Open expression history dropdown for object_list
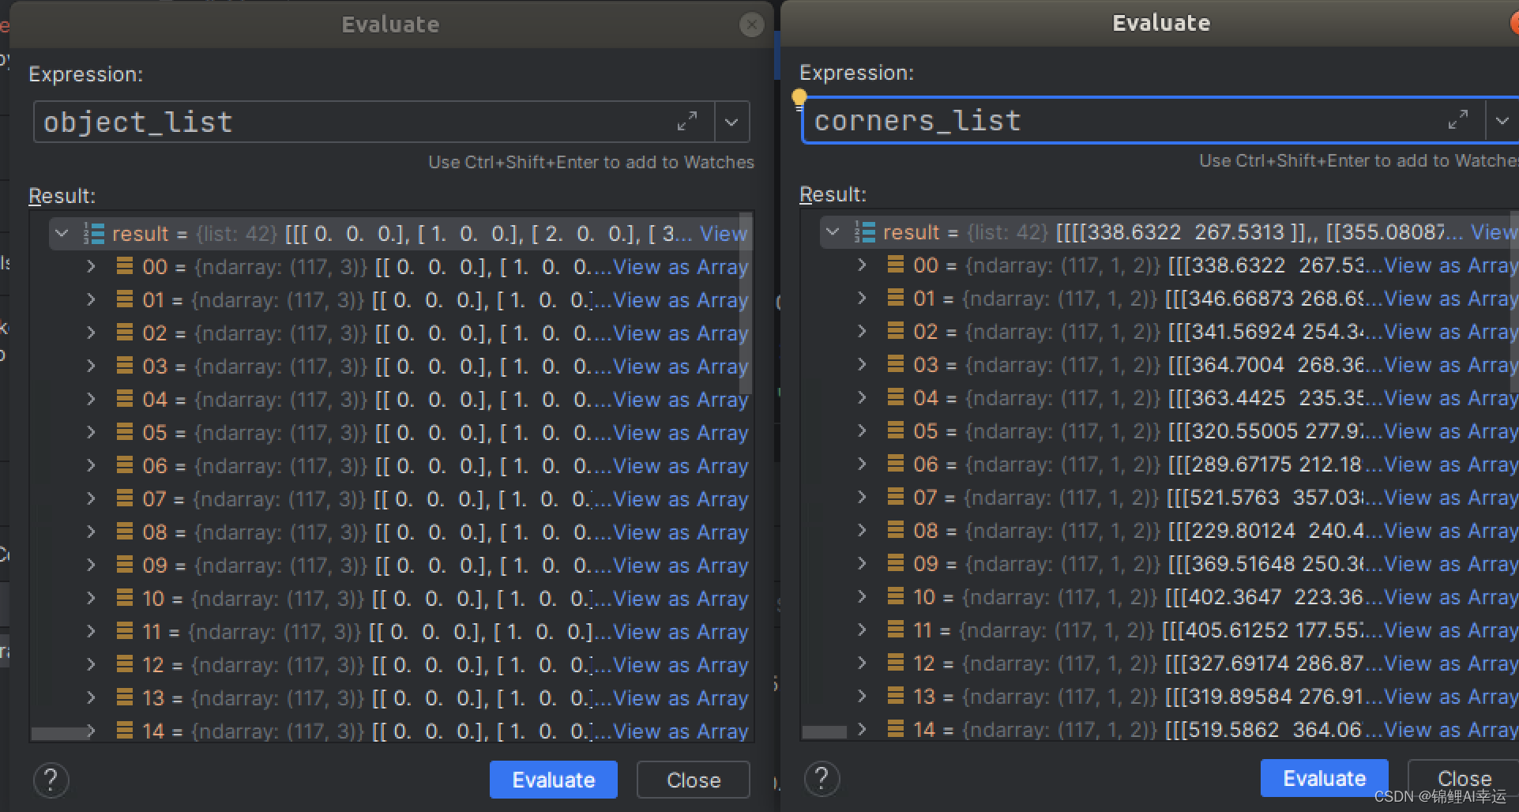The width and height of the screenshot is (1519, 812). (x=731, y=122)
